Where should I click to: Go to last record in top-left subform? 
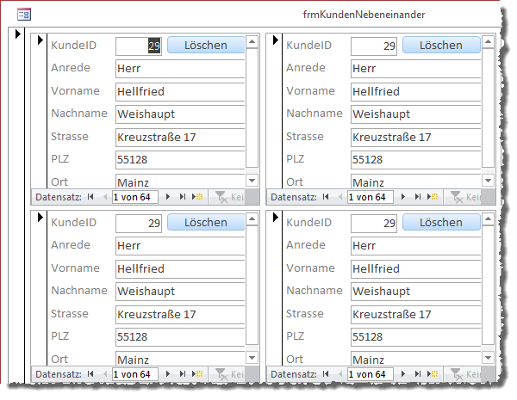(182, 197)
